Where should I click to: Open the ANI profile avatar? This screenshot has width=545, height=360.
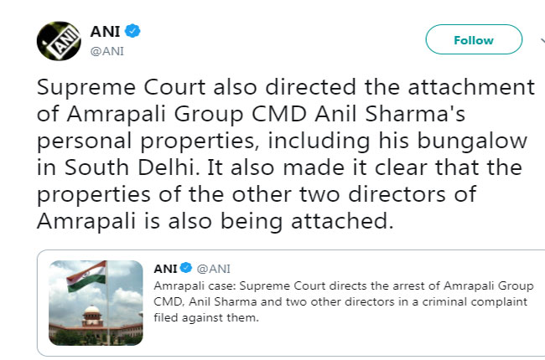[x=57, y=40]
